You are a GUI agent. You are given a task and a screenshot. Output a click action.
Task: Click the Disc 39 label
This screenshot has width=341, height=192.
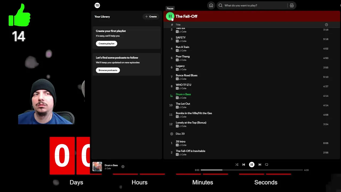180,134
